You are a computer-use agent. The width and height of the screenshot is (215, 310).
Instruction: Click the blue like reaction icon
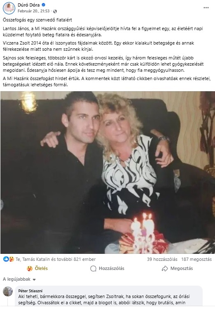coord(6,259)
